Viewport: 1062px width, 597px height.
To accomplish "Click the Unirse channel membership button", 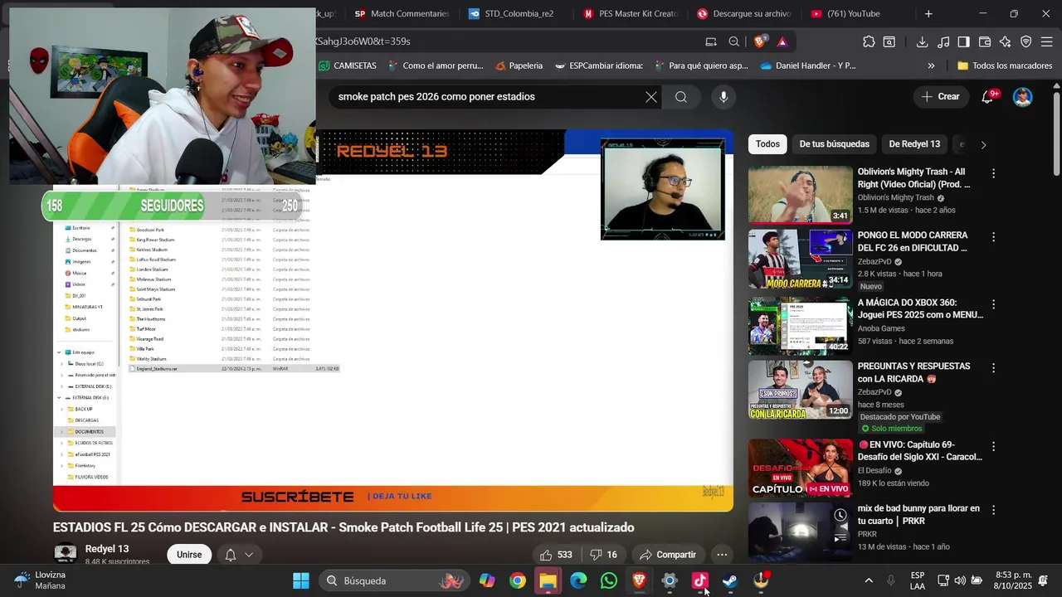I will pos(189,555).
